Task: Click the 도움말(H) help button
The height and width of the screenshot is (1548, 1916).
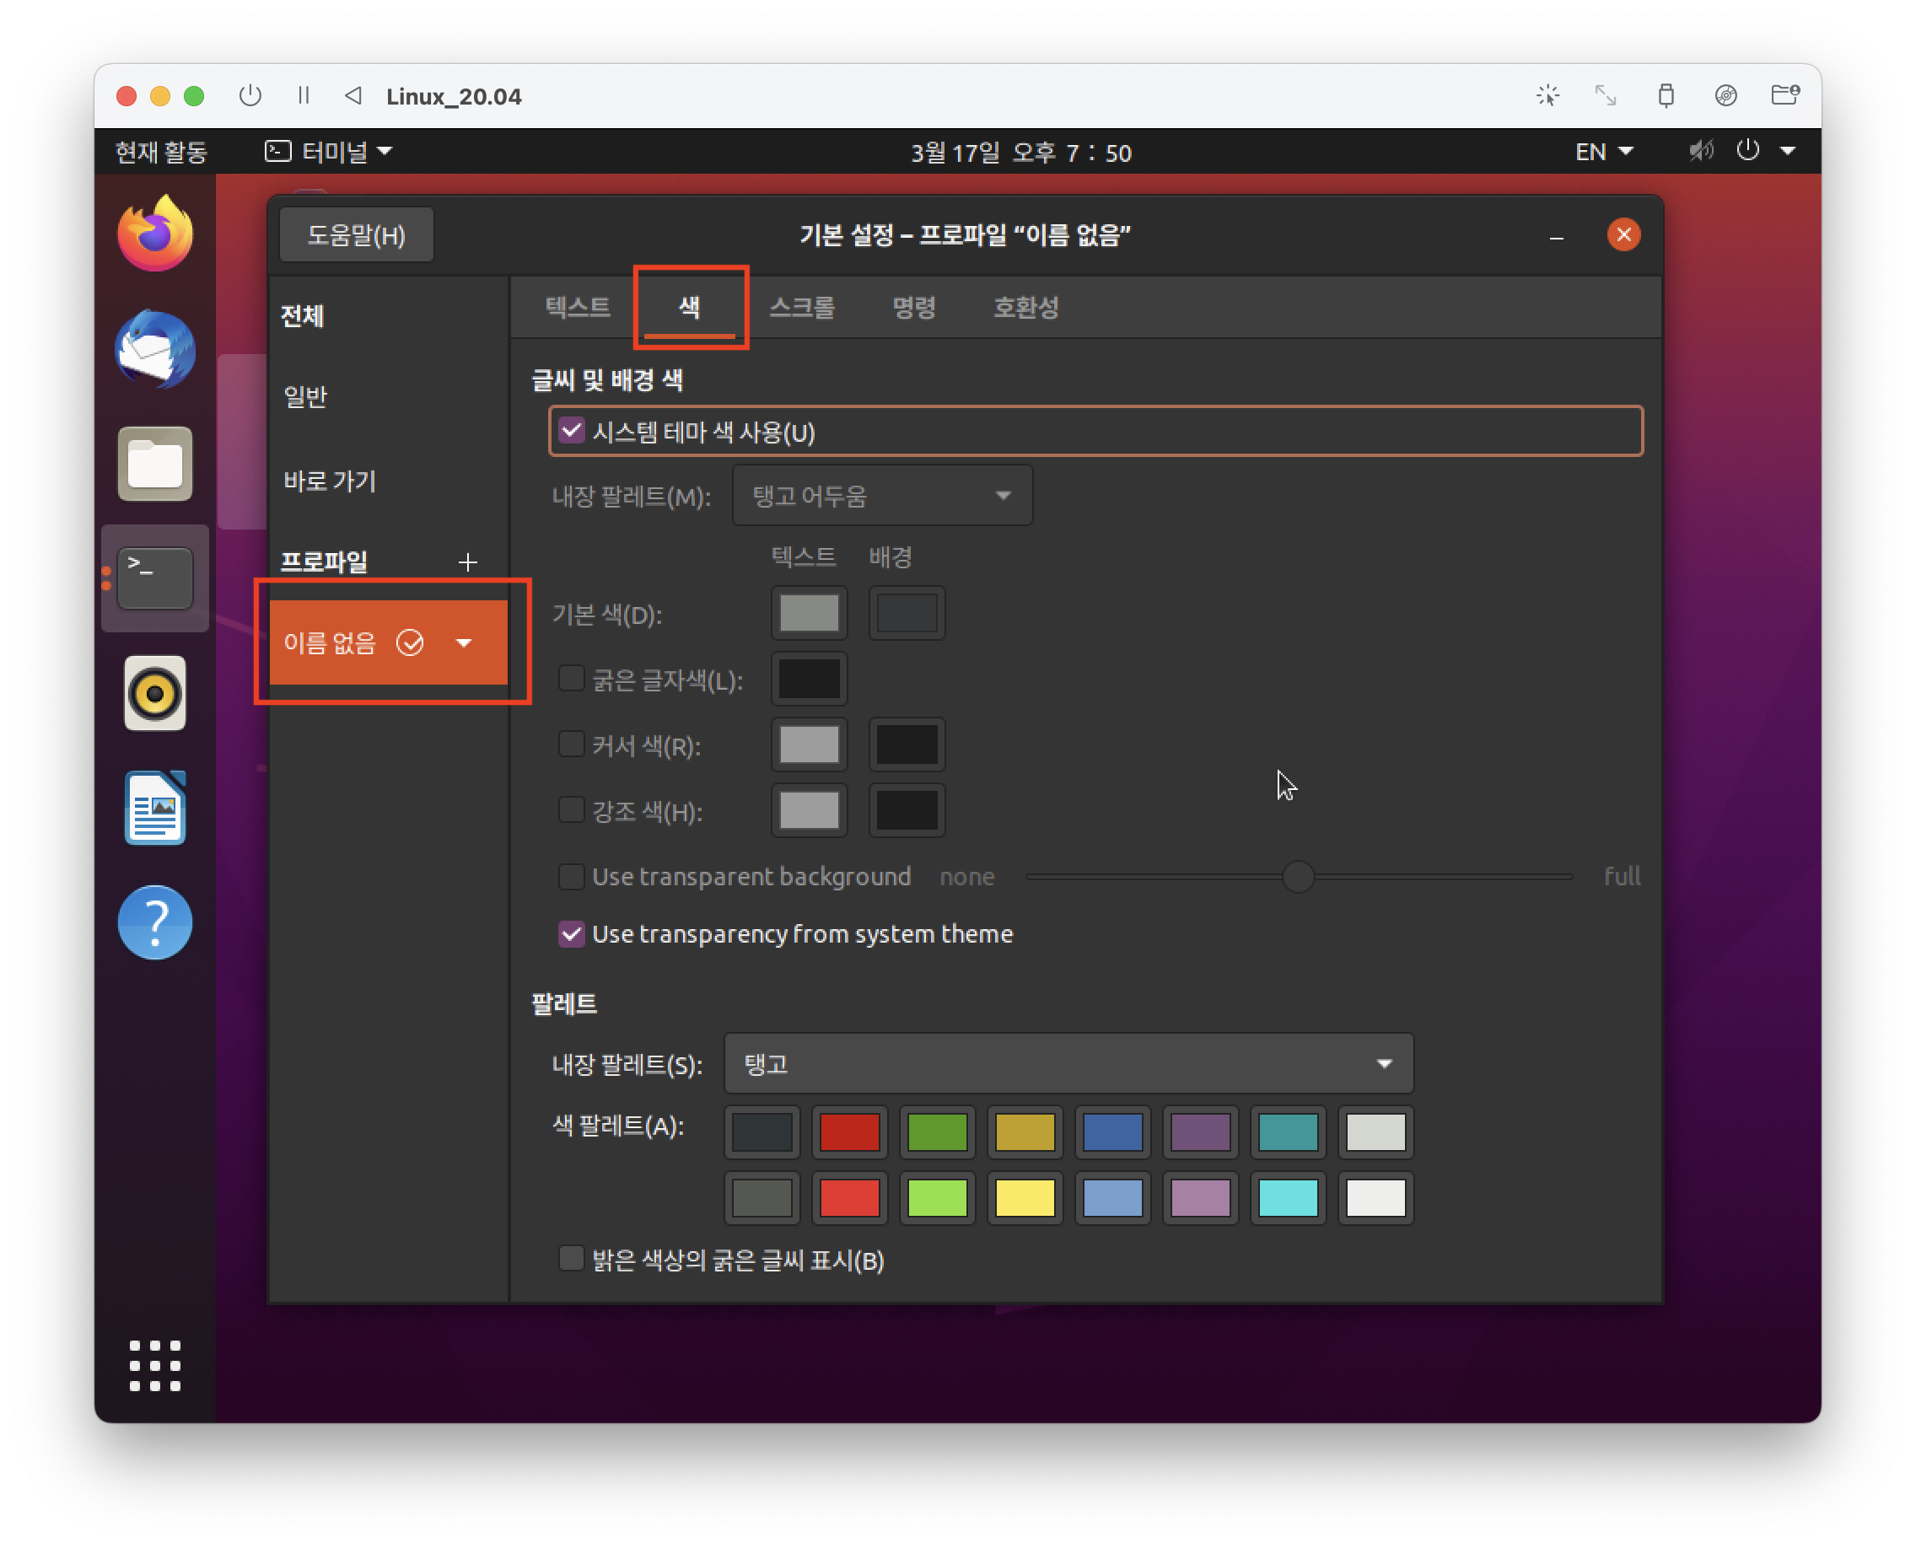Action: (x=356, y=235)
